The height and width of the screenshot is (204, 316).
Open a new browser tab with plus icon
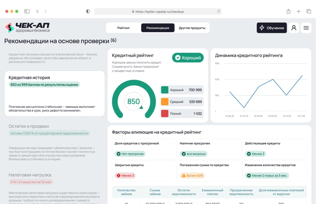[299, 11]
